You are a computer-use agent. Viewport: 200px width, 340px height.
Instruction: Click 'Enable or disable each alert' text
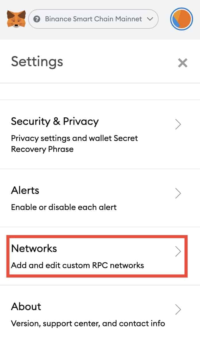point(64,207)
